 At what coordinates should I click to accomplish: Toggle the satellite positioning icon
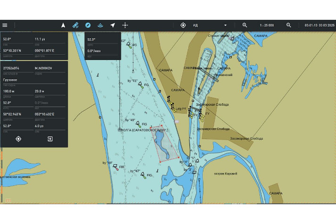(76, 25)
